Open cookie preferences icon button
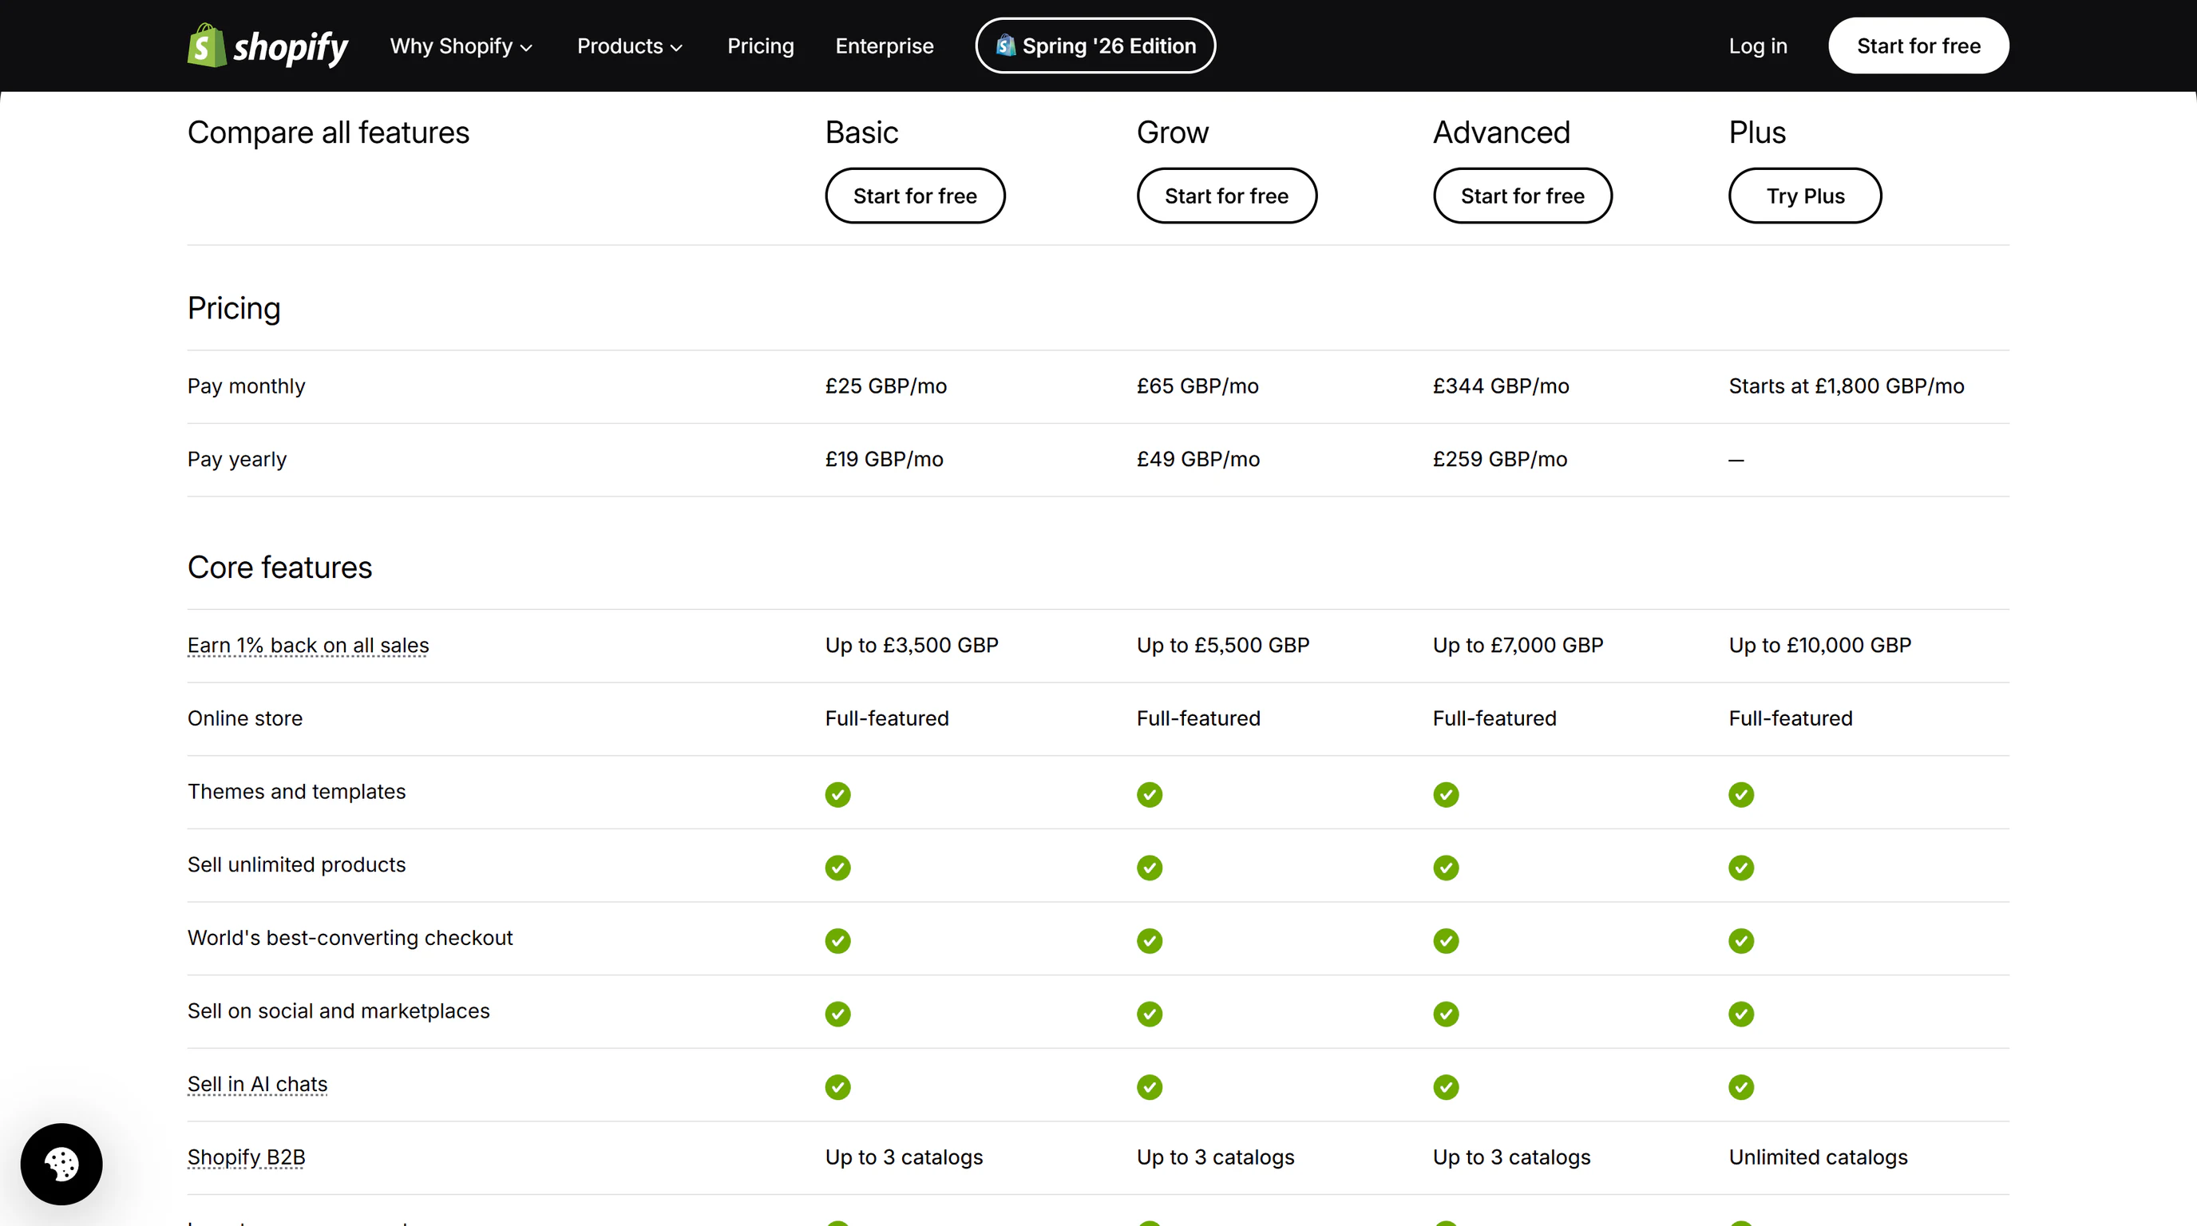The width and height of the screenshot is (2197, 1226). pyautogui.click(x=61, y=1164)
